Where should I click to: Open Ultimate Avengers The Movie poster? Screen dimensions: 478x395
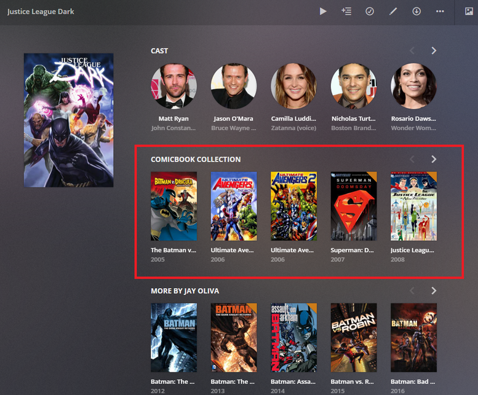click(234, 206)
